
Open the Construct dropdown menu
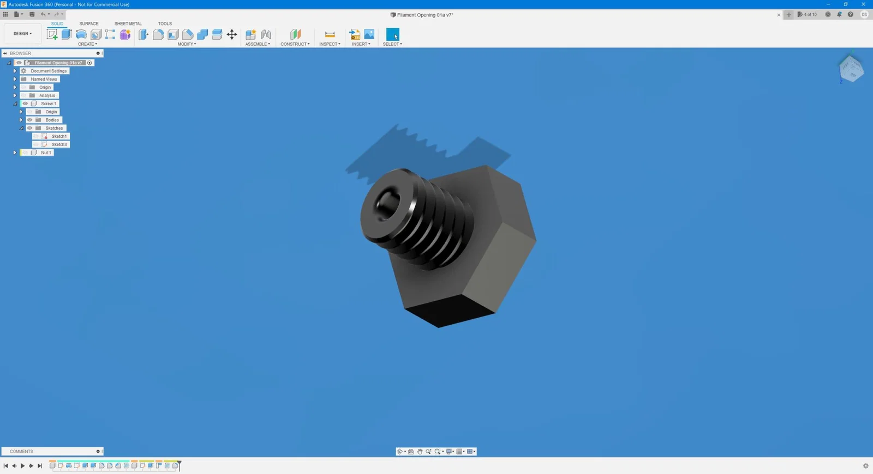[295, 44]
